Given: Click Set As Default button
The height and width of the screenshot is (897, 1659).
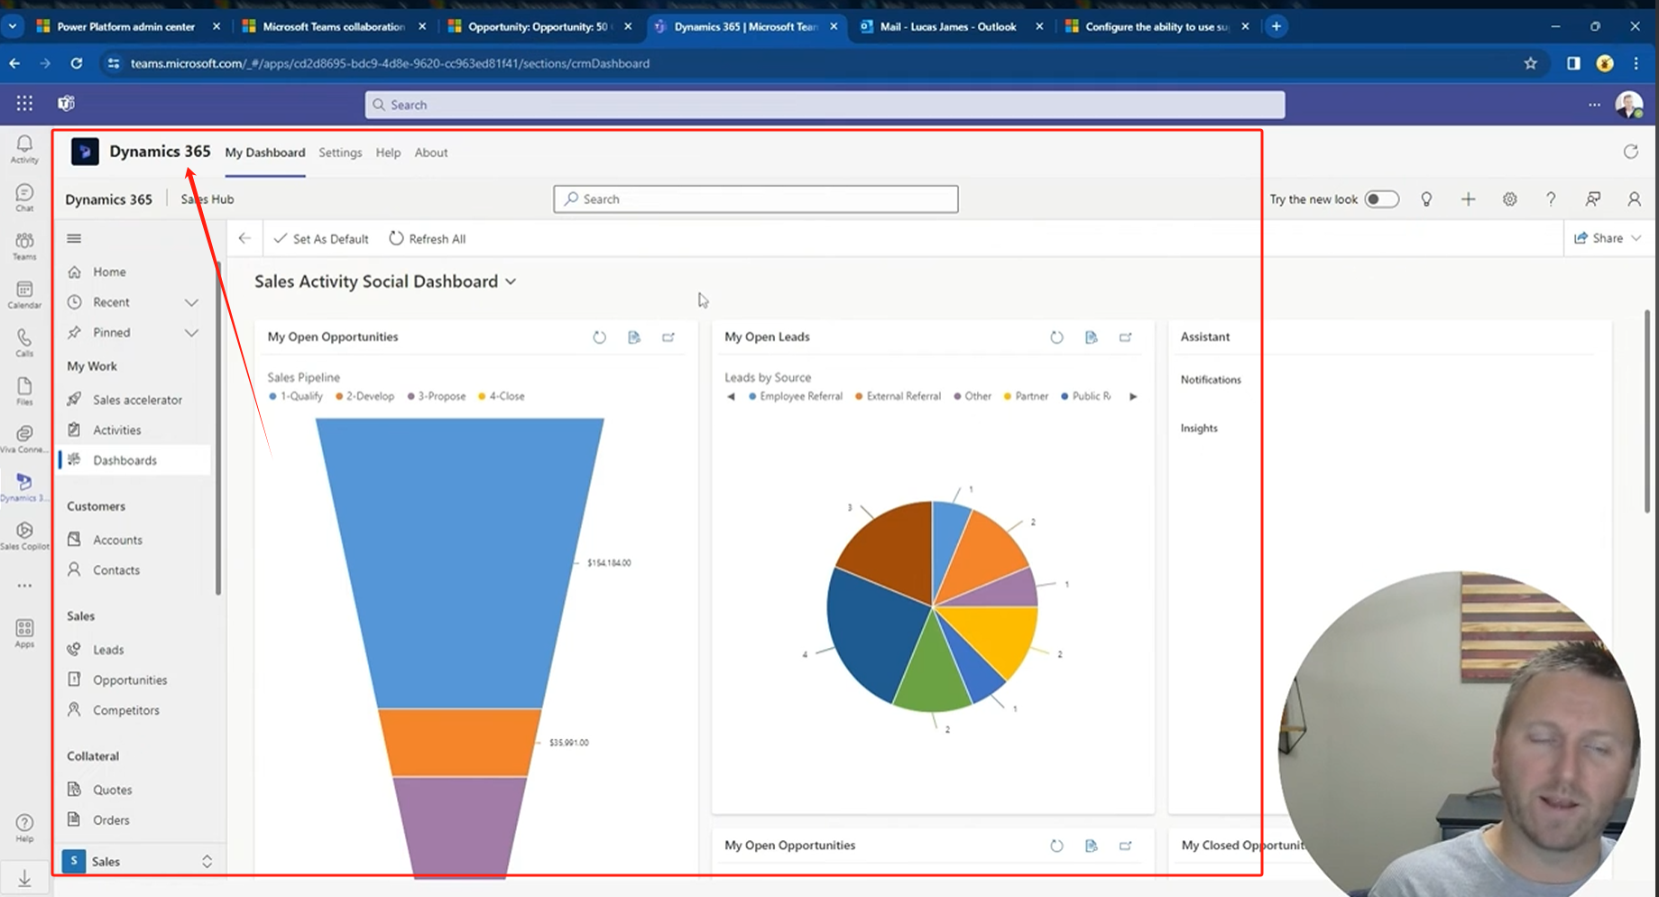Looking at the screenshot, I should pos(321,239).
